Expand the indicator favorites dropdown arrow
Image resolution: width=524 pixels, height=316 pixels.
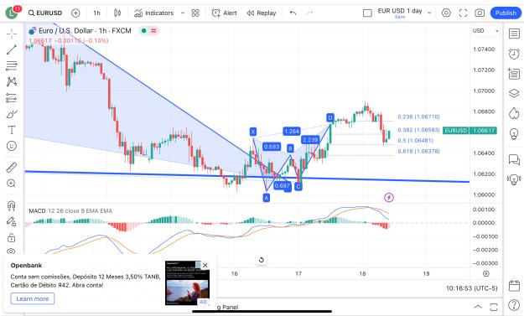point(183,13)
